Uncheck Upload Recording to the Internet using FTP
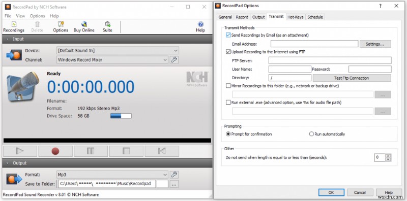 point(228,52)
